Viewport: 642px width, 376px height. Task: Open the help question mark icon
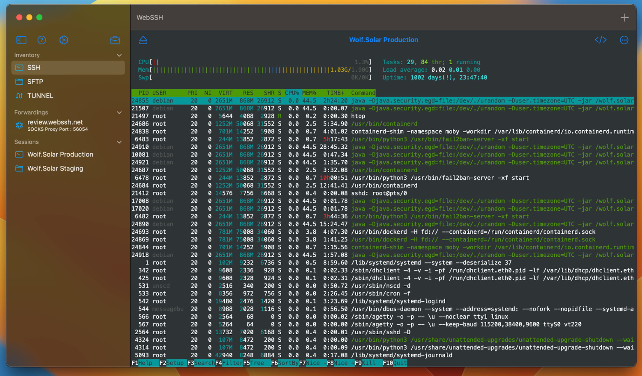(x=42, y=40)
